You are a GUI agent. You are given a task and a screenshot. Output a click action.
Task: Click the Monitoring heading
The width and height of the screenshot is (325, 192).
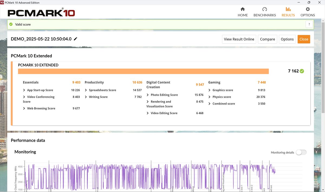(25, 152)
